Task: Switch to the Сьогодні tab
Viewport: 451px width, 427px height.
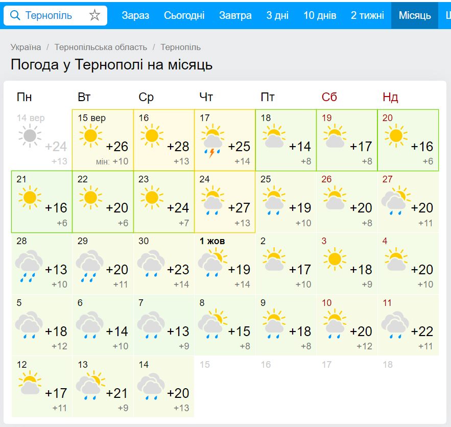Action: click(184, 15)
